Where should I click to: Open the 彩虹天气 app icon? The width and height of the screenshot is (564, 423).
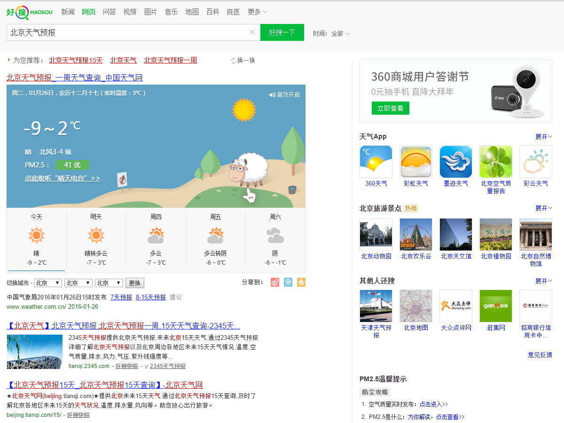point(416,162)
